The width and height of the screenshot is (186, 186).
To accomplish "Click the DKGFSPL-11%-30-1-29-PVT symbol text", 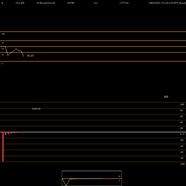I will [x=164, y=3].
